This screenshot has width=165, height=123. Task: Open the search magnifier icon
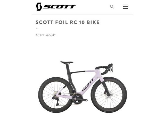[112, 7]
